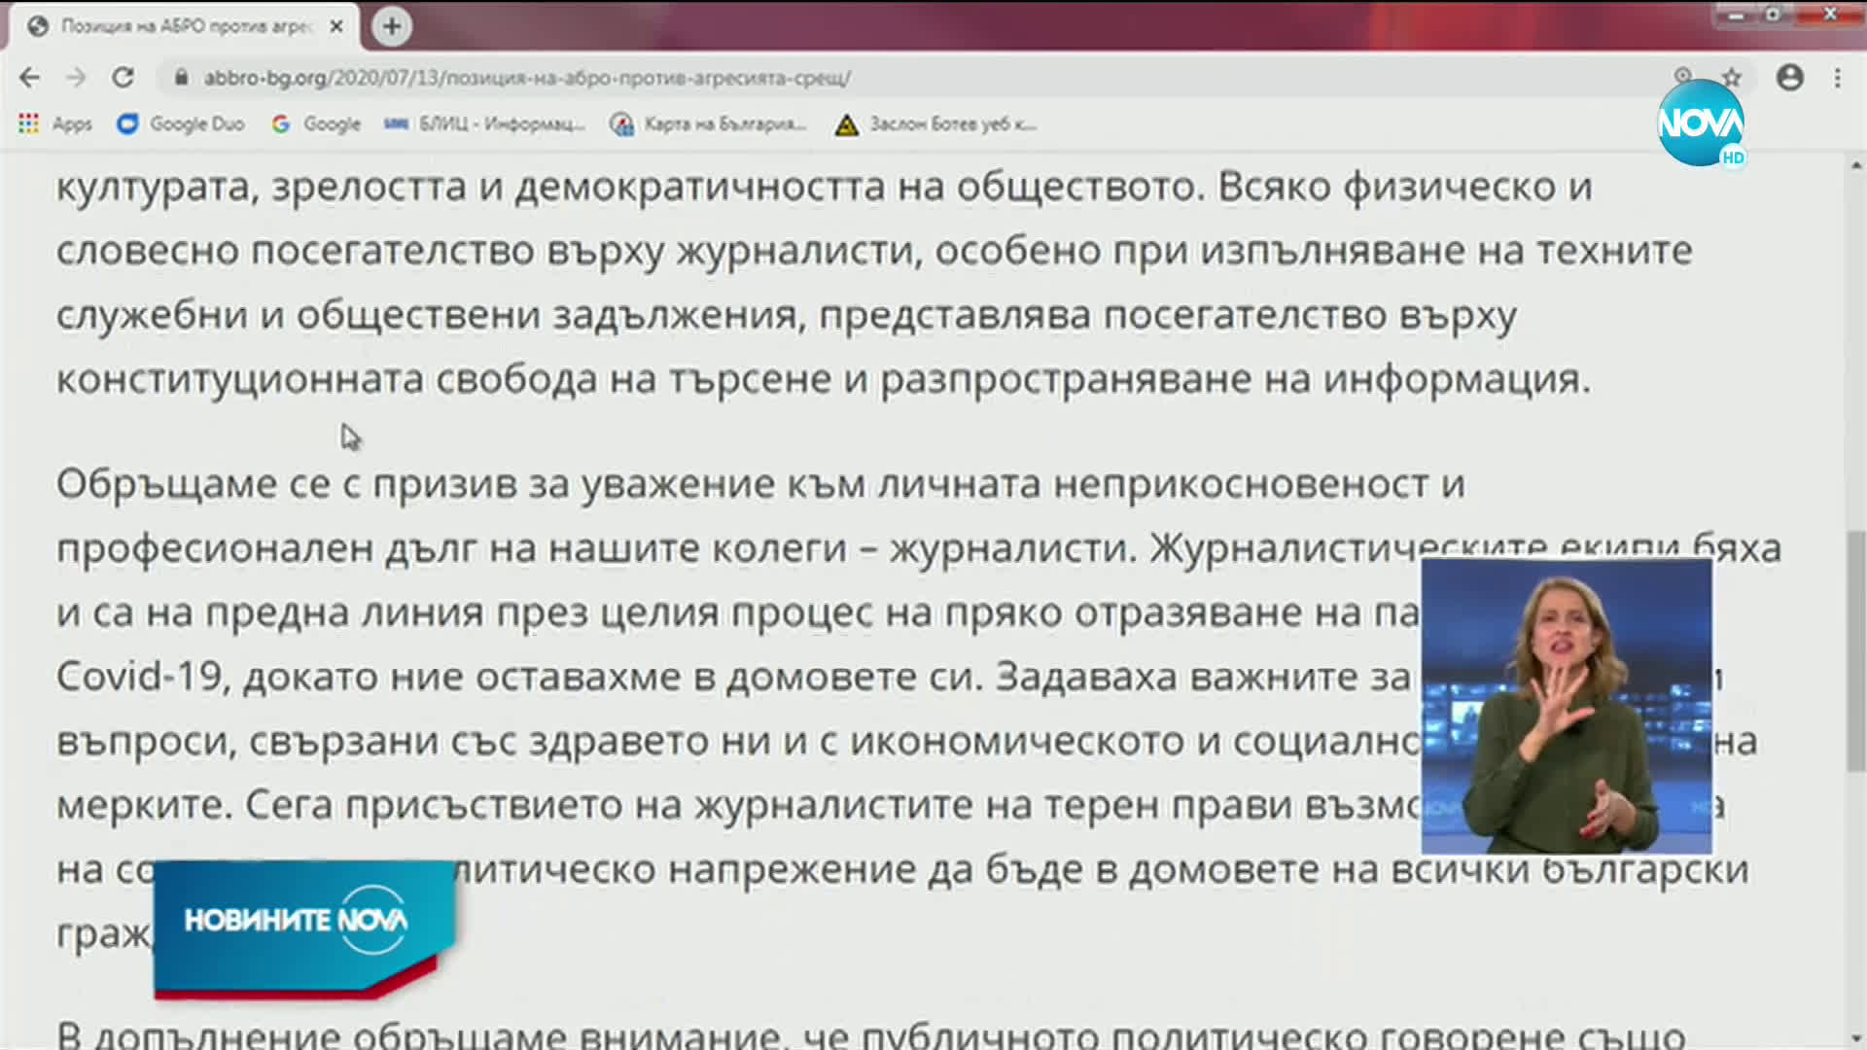Open Chrome's three-dot menu
Image resolution: width=1867 pixels, height=1050 pixels.
pyautogui.click(x=1838, y=78)
